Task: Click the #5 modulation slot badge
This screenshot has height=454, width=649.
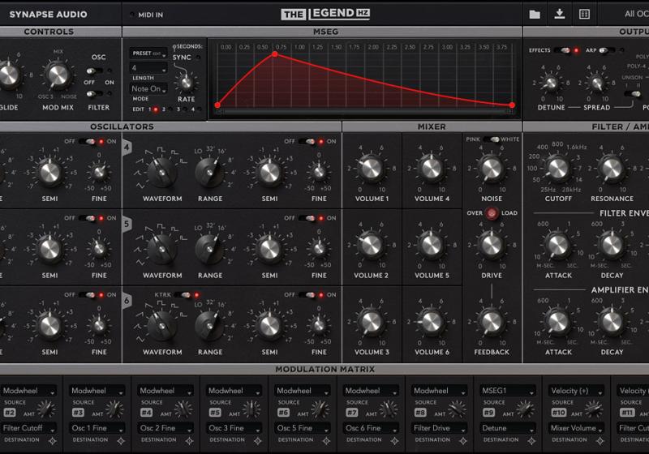Action: pyautogui.click(x=215, y=412)
